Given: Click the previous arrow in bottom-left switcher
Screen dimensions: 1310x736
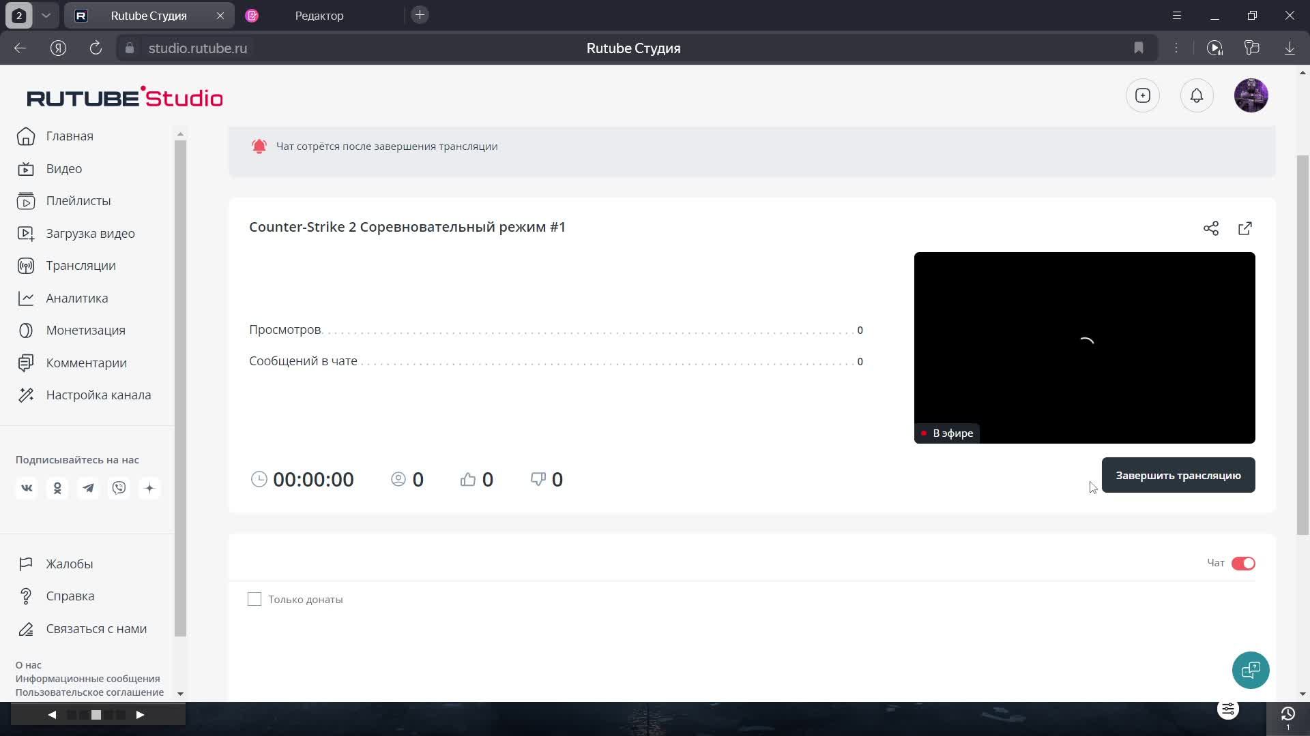Looking at the screenshot, I should (x=52, y=715).
